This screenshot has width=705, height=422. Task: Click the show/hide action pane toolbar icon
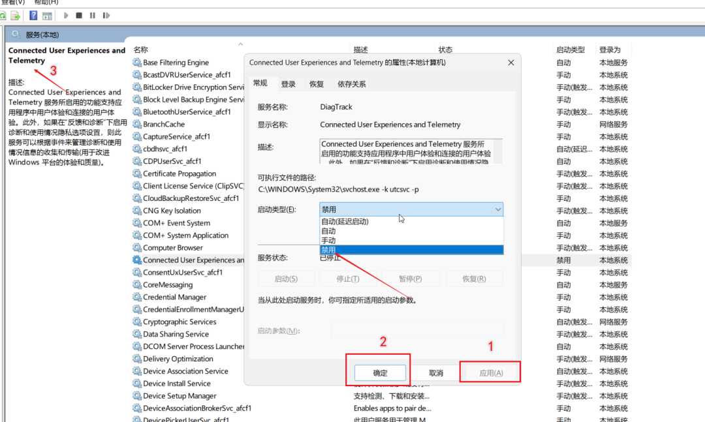[47, 15]
